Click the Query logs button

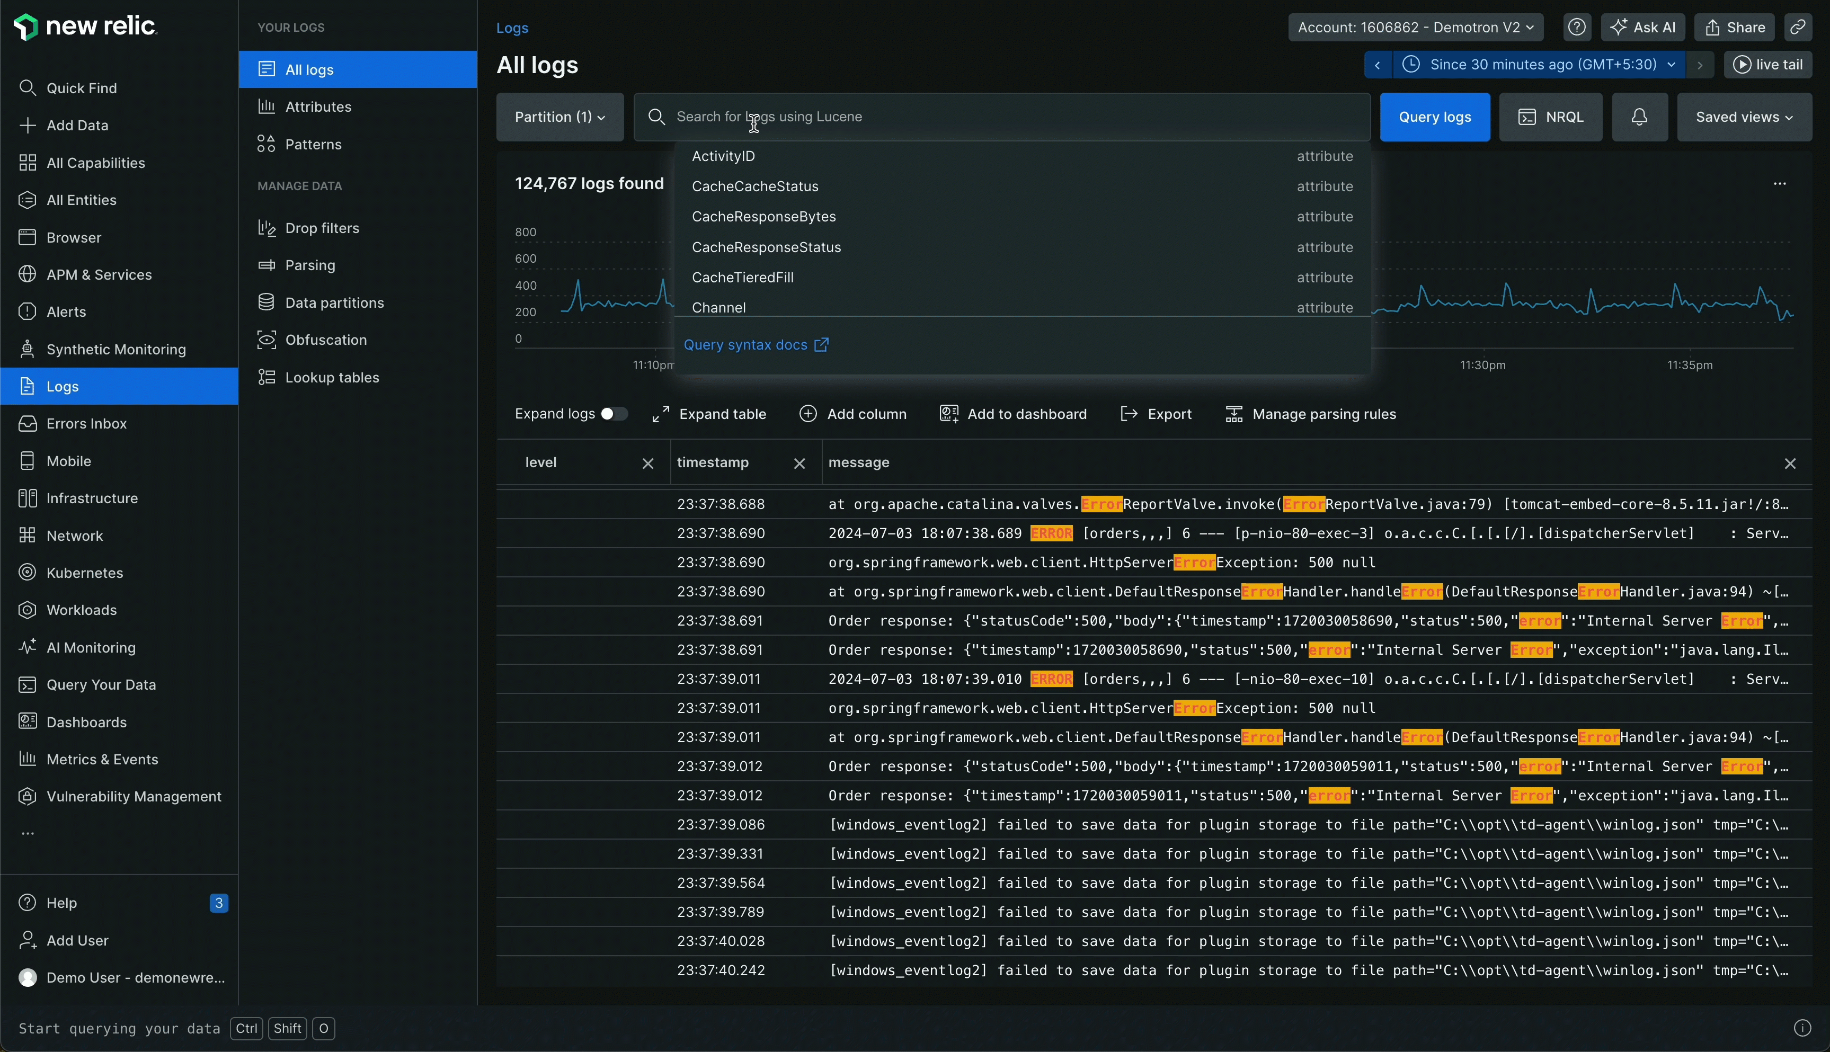(x=1434, y=117)
